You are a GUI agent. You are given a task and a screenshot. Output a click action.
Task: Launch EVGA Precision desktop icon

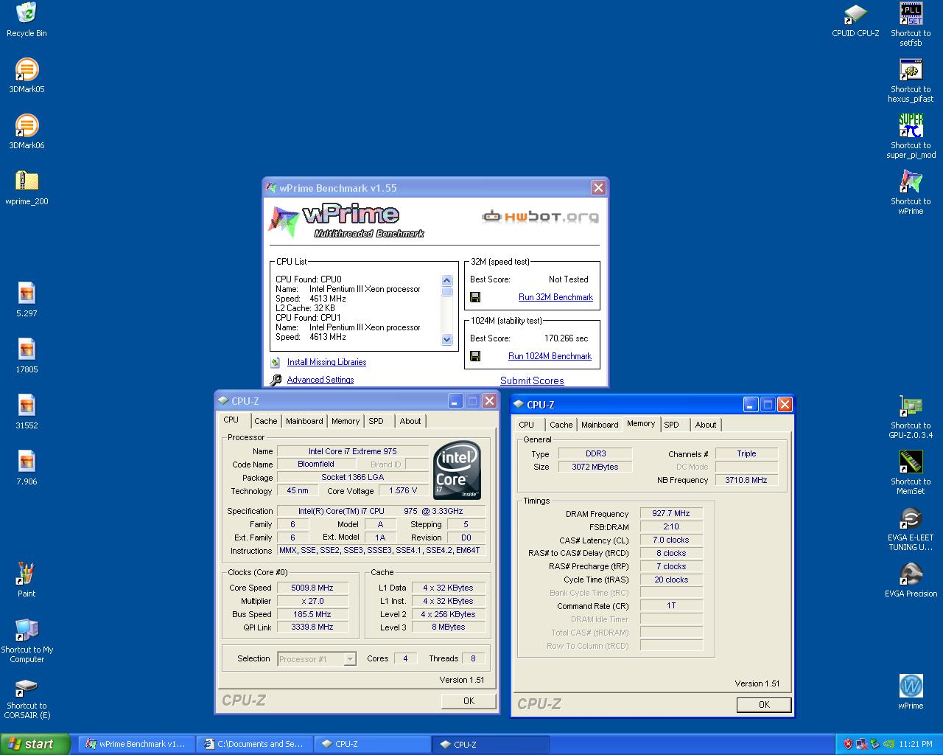tap(911, 580)
